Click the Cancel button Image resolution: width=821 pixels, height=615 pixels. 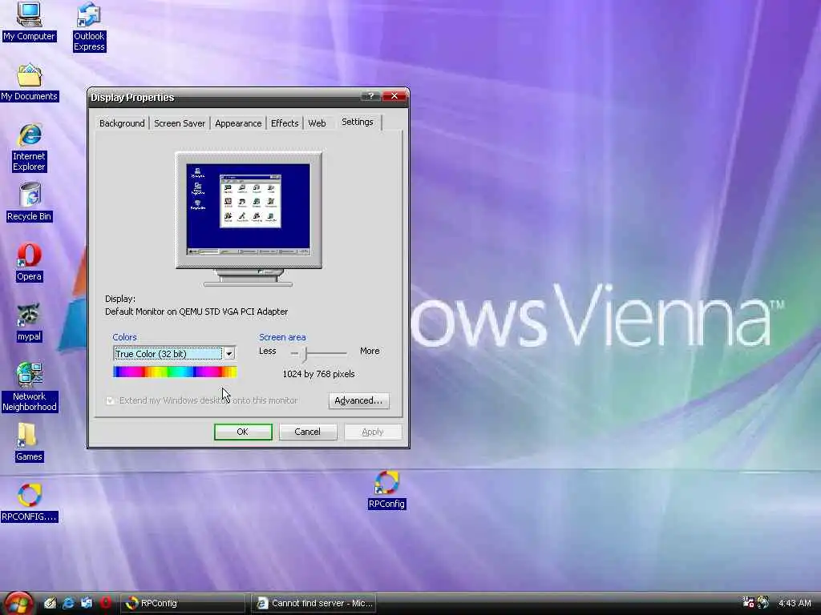pyautogui.click(x=307, y=432)
